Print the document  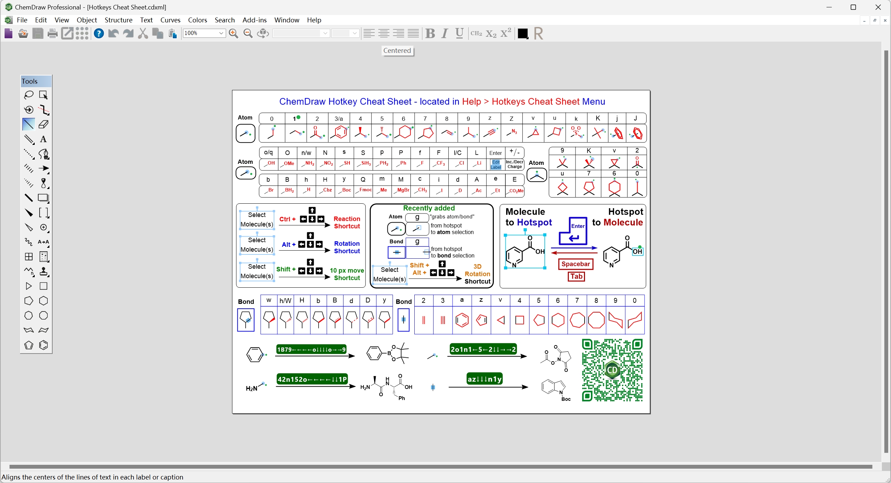(53, 33)
